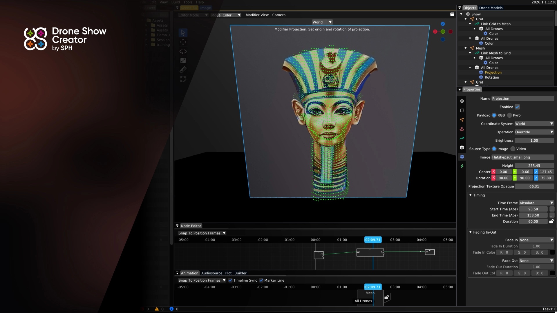Click the Duration lock button

(552, 221)
